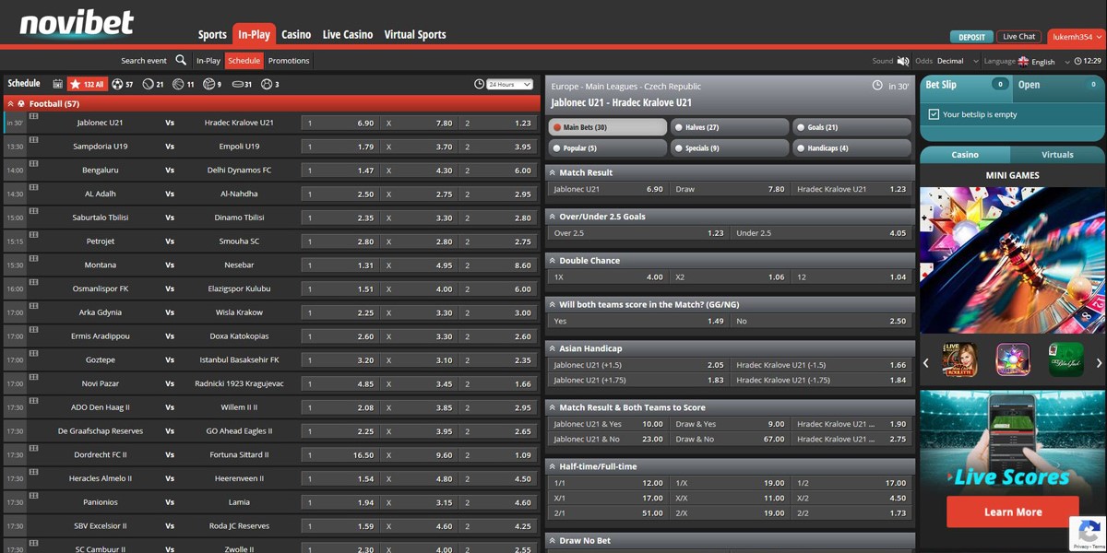Collapse the Over/Under 2.5 Goals market
The image size is (1107, 553).
pyautogui.click(x=731, y=217)
